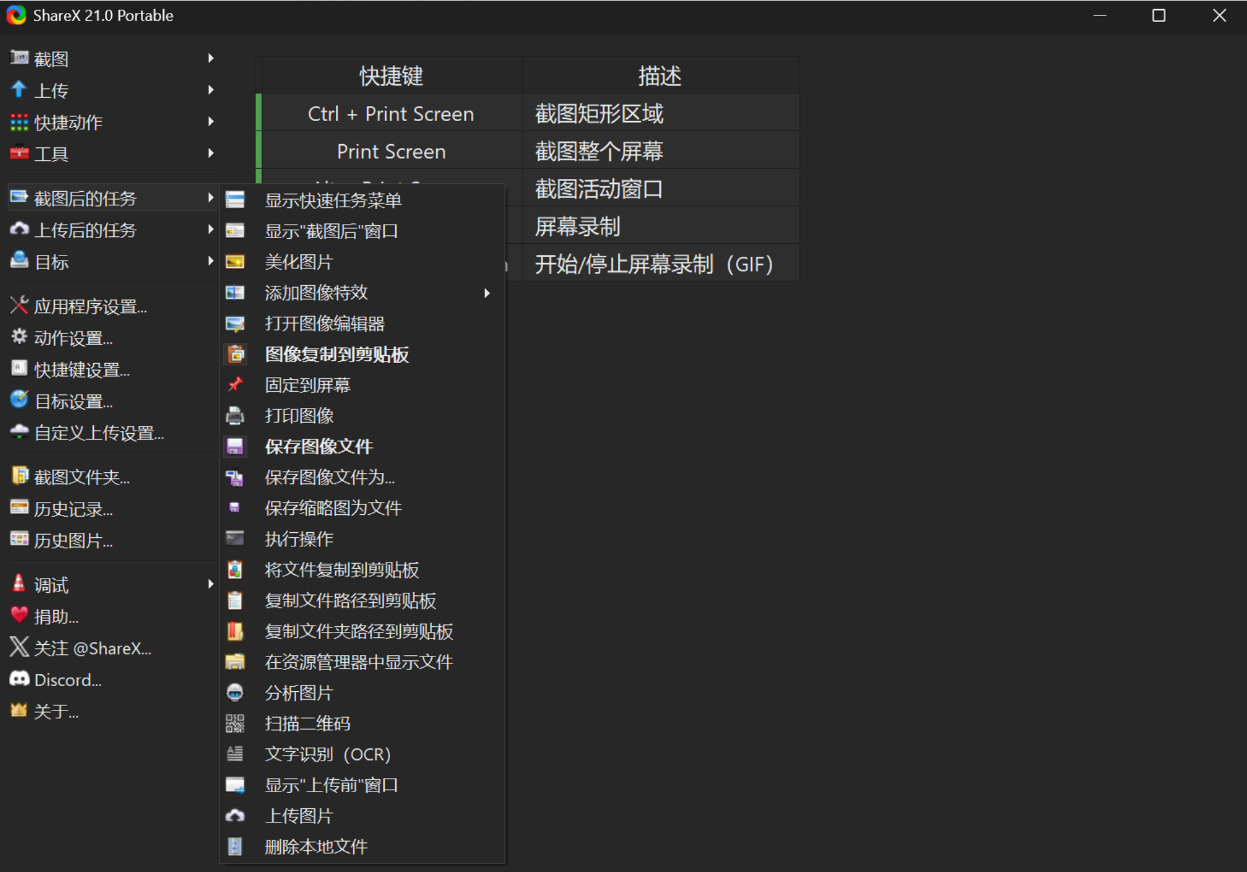Open 历史记录... from sidebar

[113, 509]
